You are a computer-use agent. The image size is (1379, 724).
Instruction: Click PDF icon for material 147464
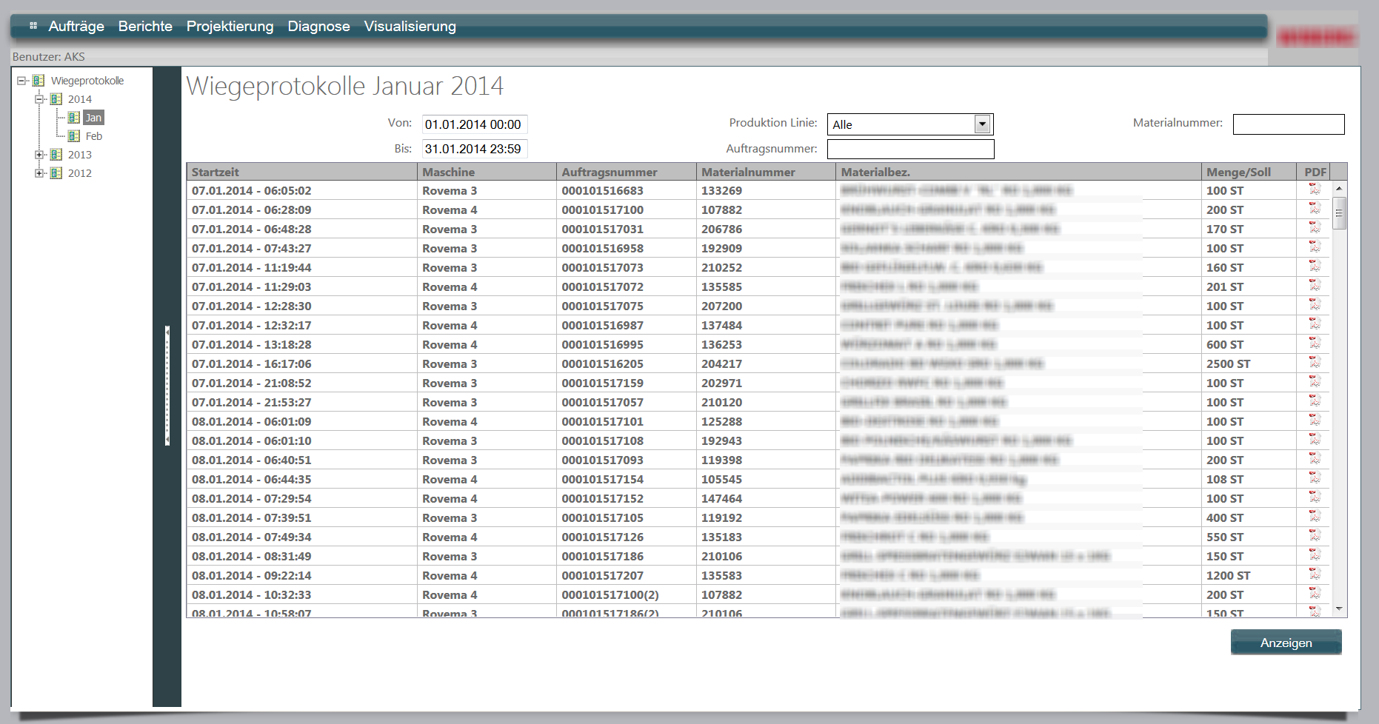click(1315, 497)
